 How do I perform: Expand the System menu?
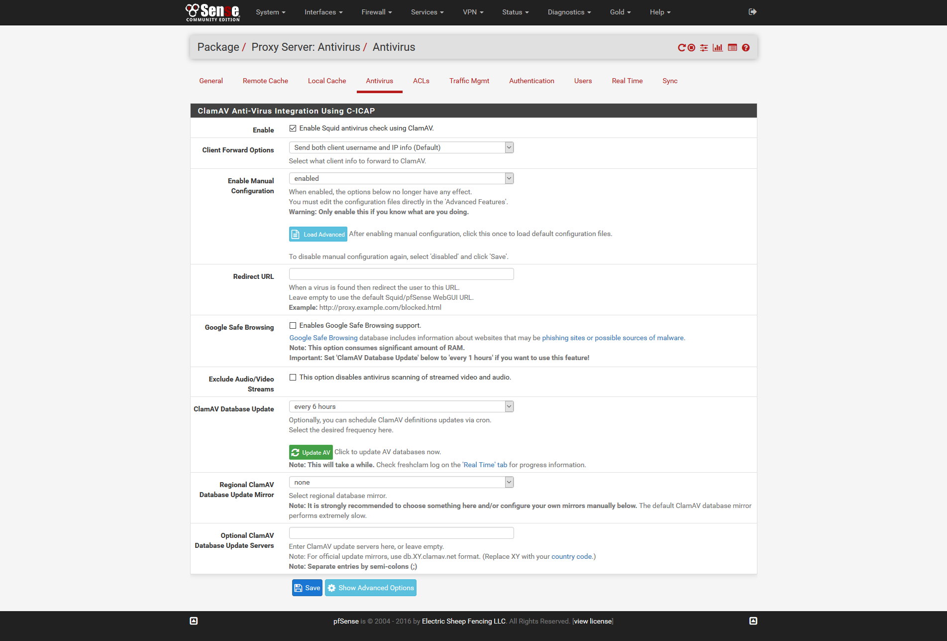271,12
